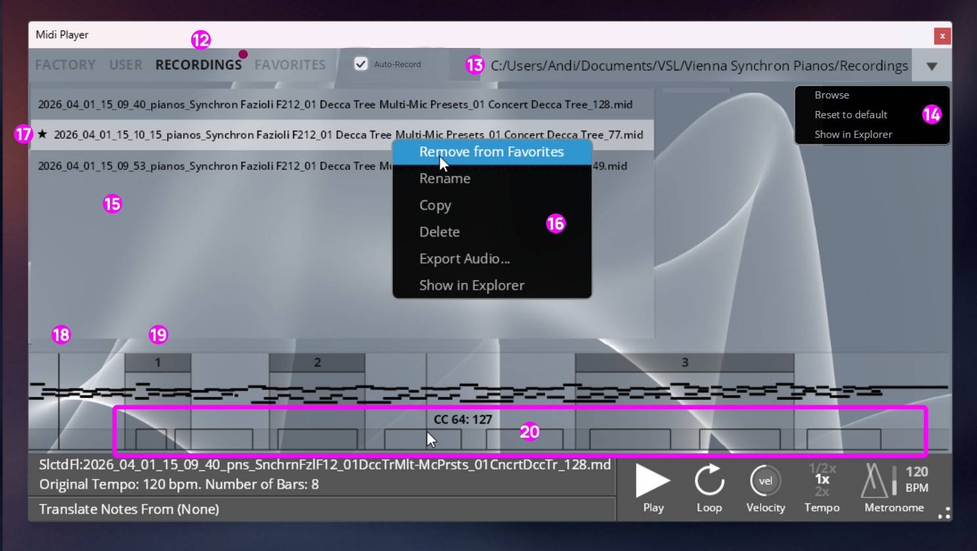Viewport: 977px width, 551px height.
Task: Enable the Metronome icon
Action: [x=873, y=481]
